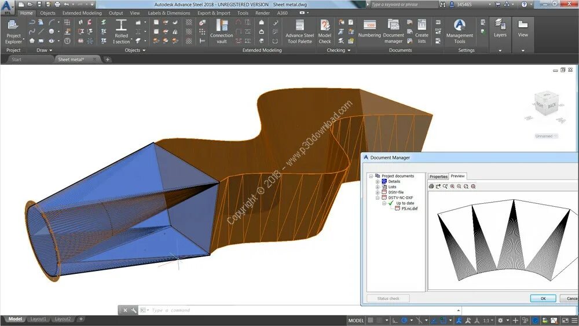Click the Undo arrow in quick access toolbar

click(67, 5)
